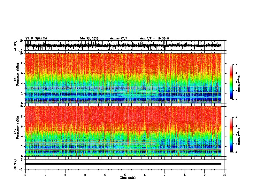The image size is (253, 196).
Task: Click inside the ch.1 spectrogram panel
Action: tap(123, 78)
